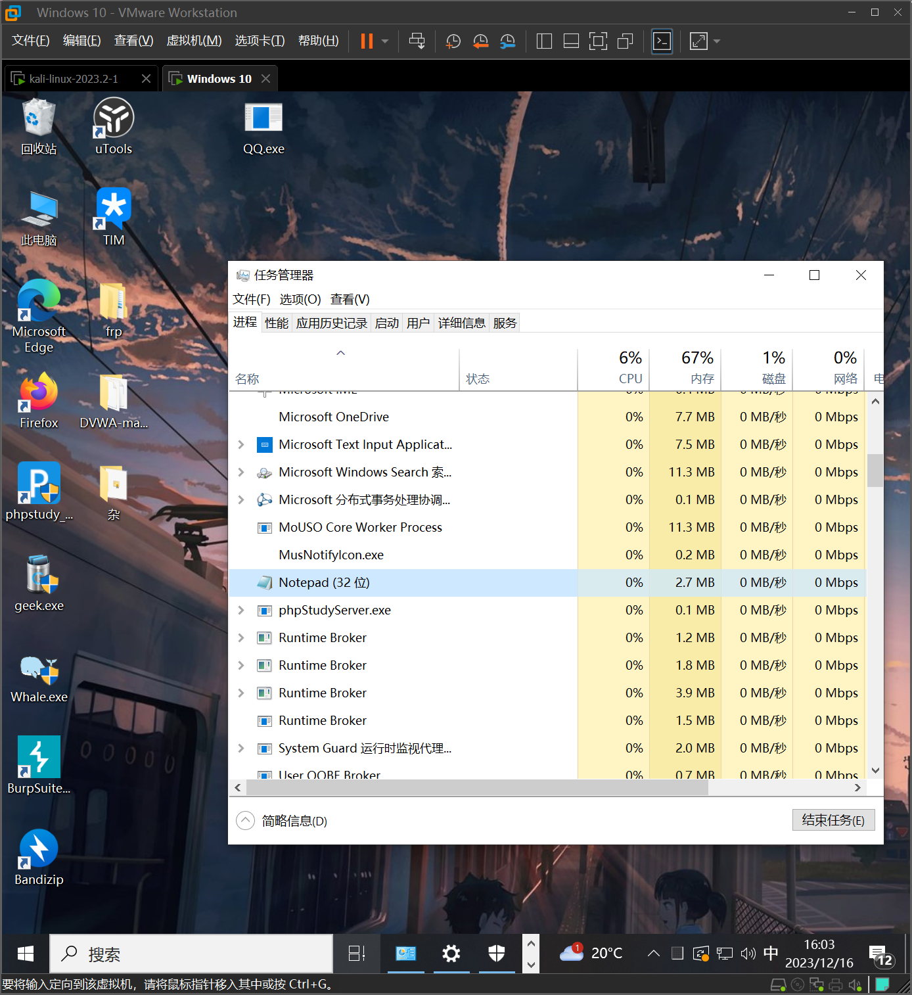Sort processes by the 内存 column header
Image resolution: width=912 pixels, height=995 pixels.
click(x=685, y=368)
